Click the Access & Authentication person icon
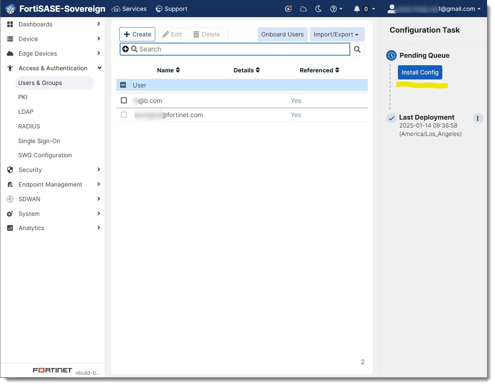 [10, 68]
